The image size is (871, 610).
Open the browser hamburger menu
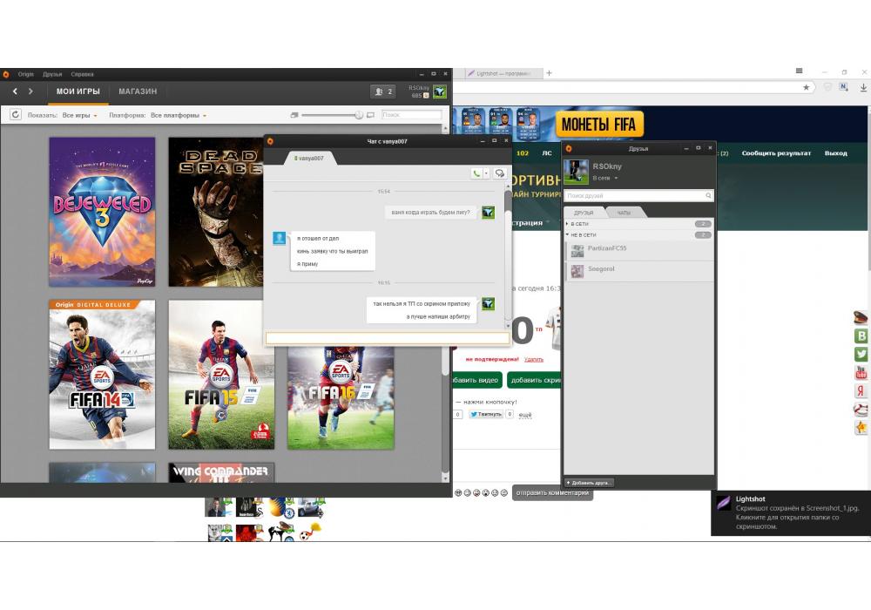click(799, 71)
